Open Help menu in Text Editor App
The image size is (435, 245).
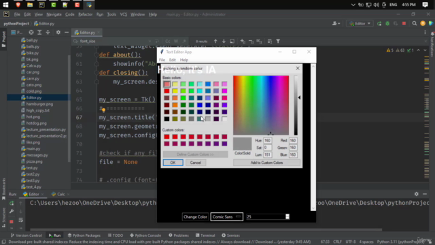pyautogui.click(x=184, y=60)
